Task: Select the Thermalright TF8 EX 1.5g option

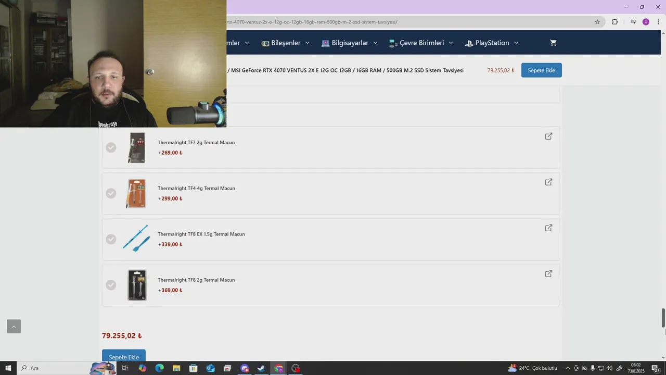Action: pos(111,239)
